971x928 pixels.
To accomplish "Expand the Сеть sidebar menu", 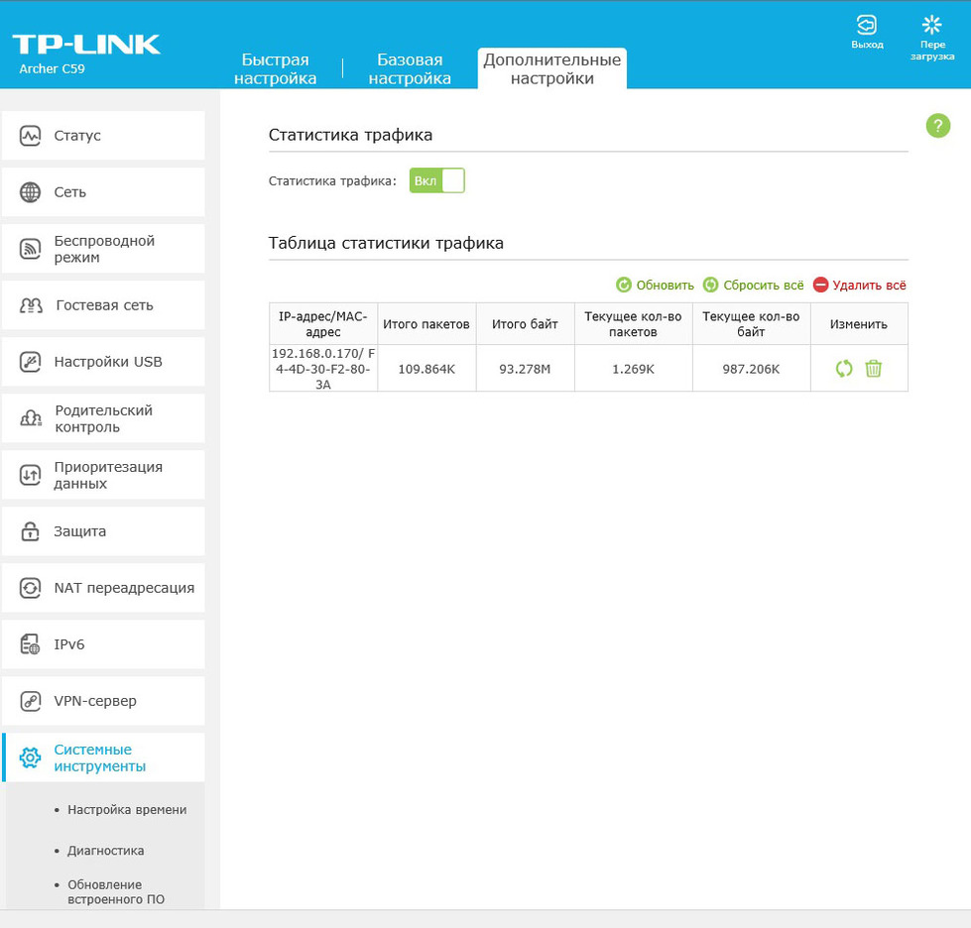I will [x=103, y=192].
